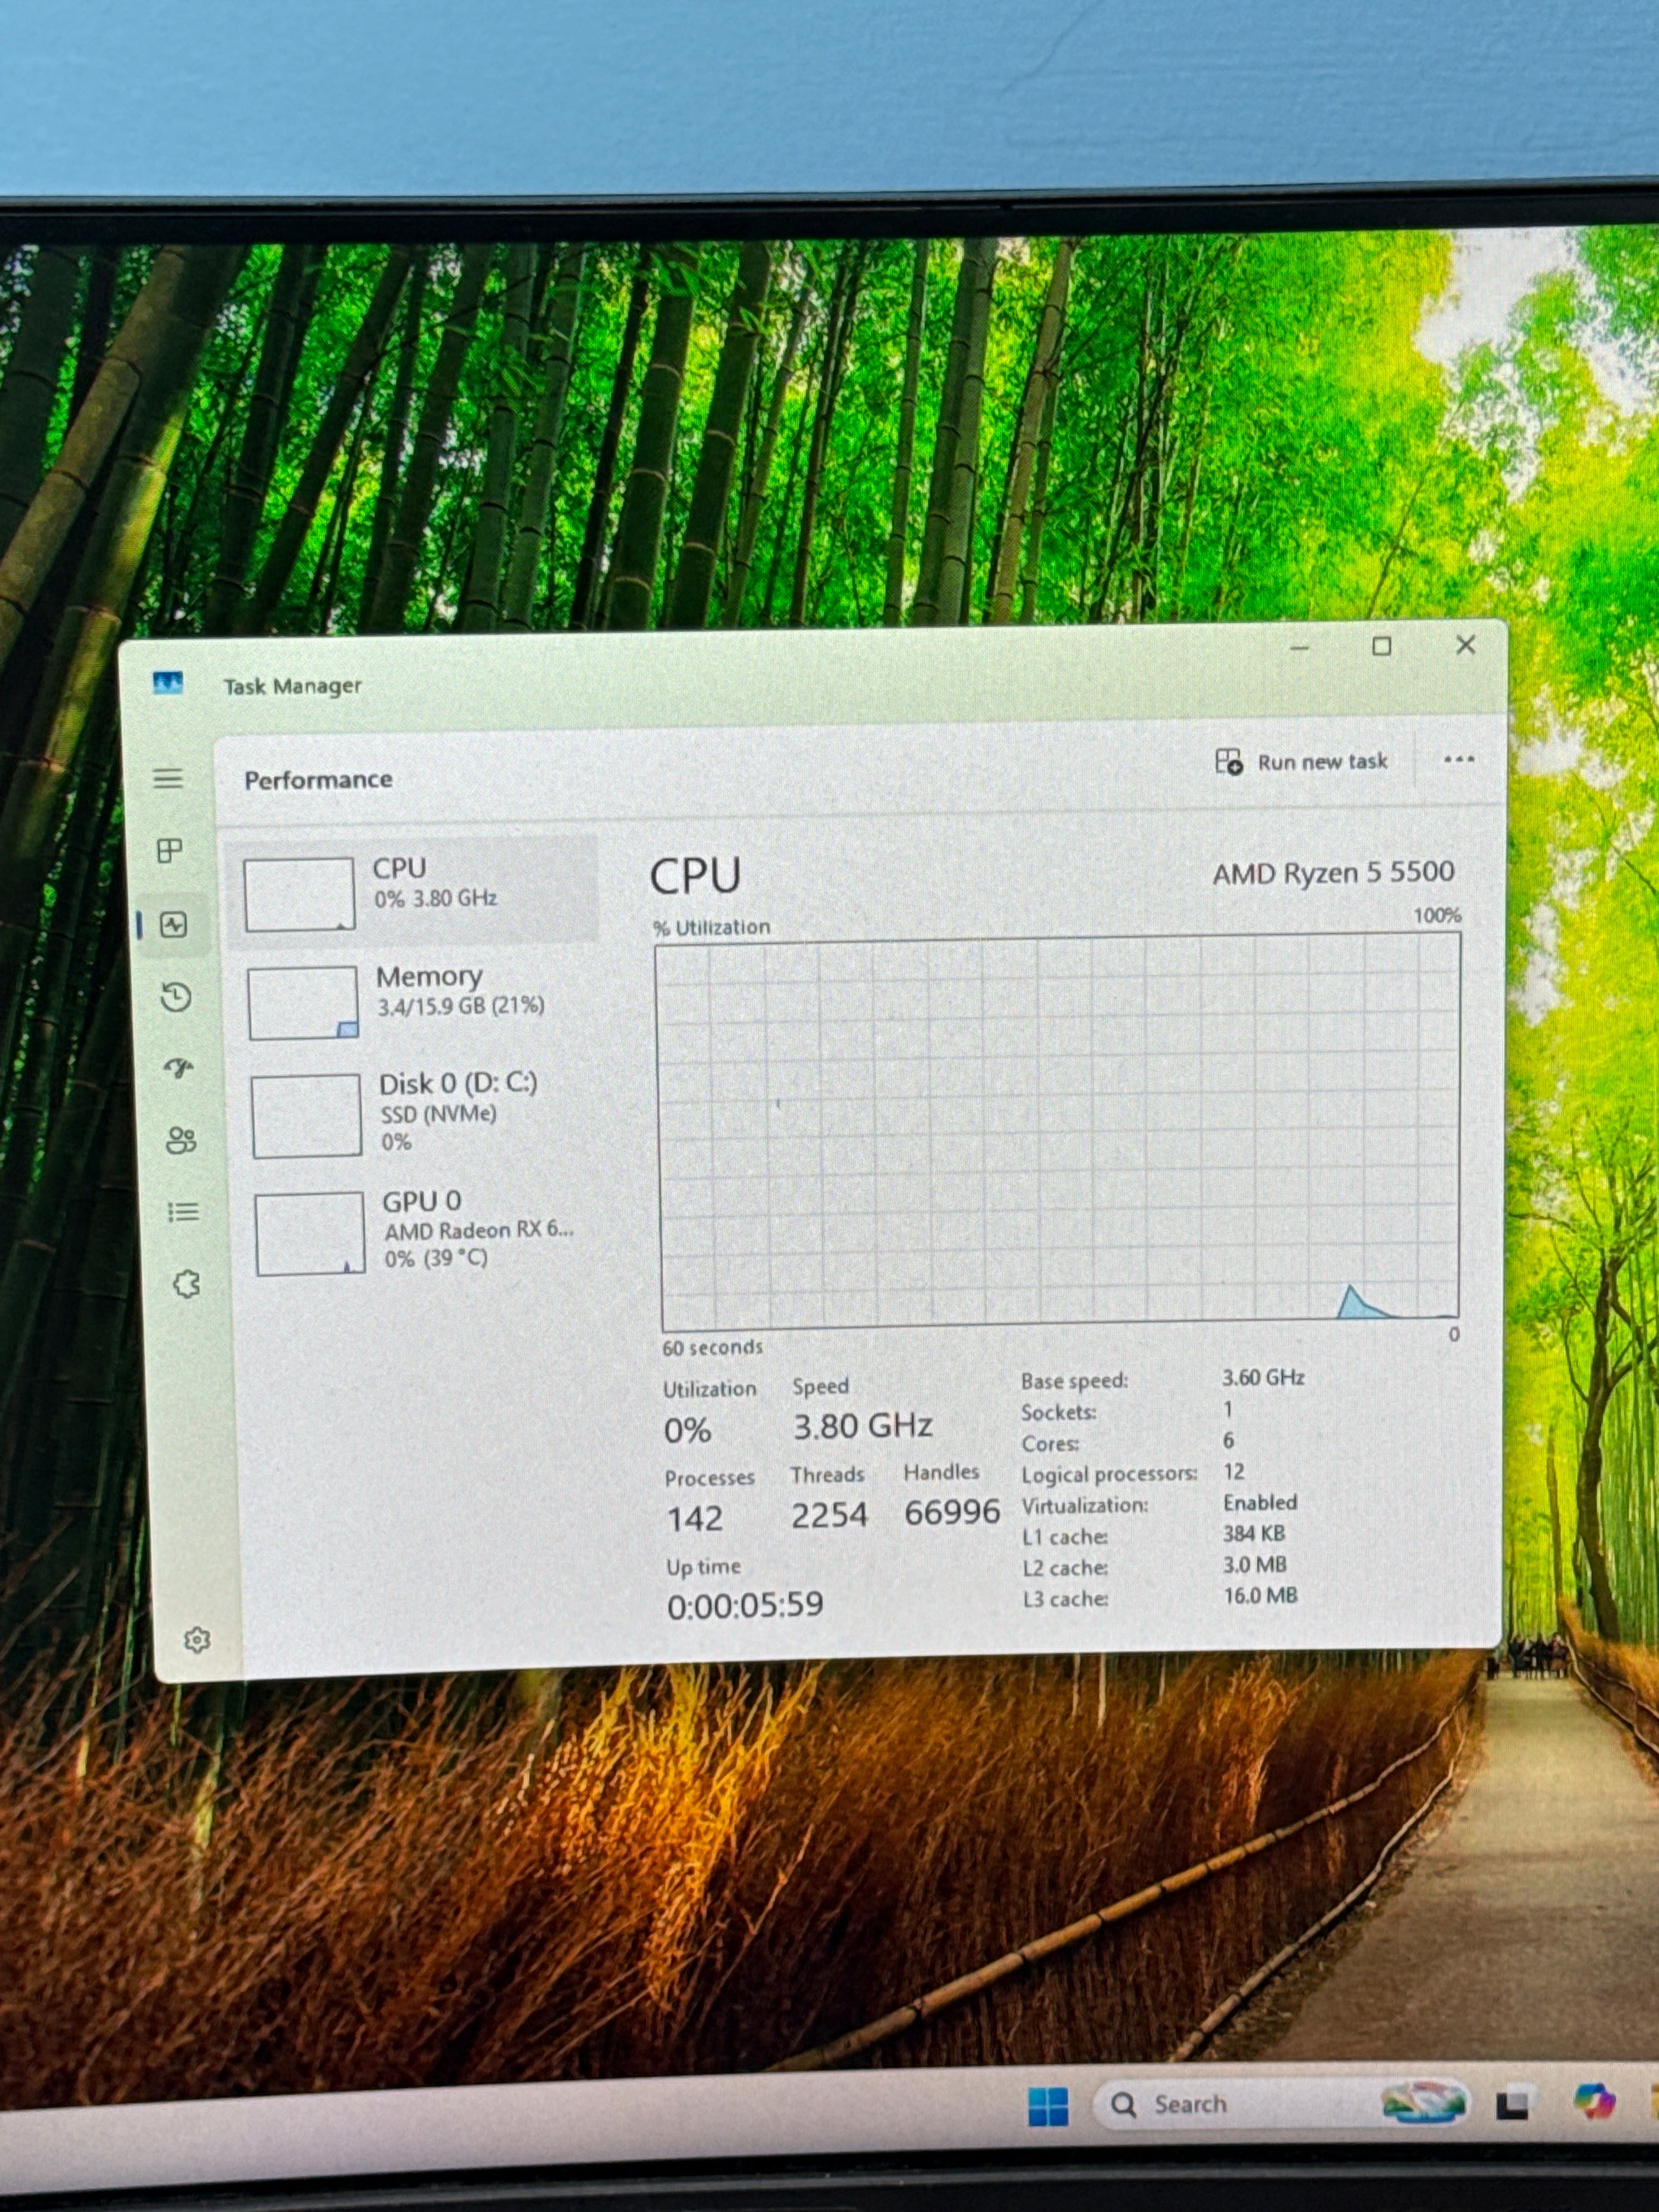This screenshot has height=2212, width=1659.
Task: Click the GPU 0 mini graph thumbnail
Action: 310,1234
